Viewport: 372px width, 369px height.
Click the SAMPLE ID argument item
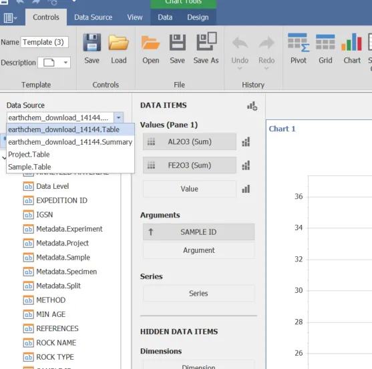[198, 232]
